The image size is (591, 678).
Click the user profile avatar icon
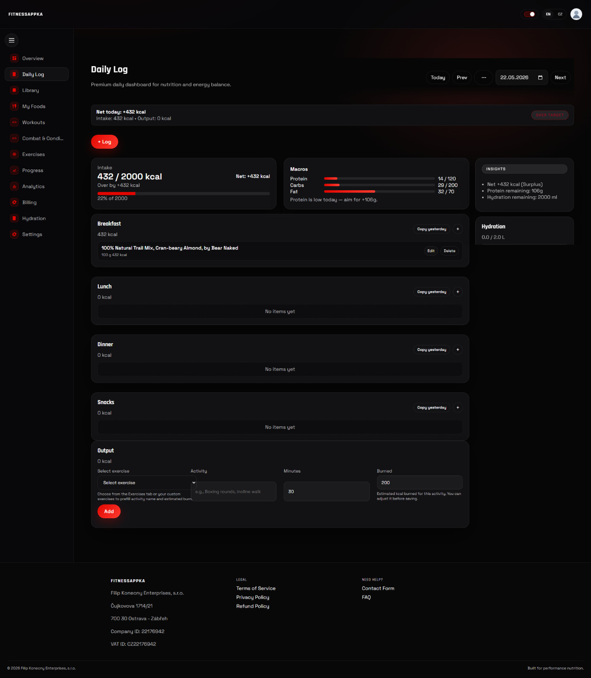pyautogui.click(x=576, y=14)
